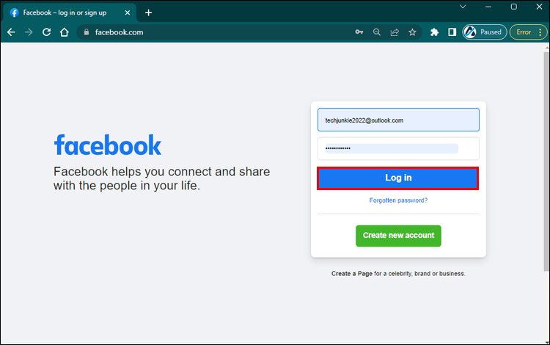Open the tab search chevron

(x=463, y=7)
